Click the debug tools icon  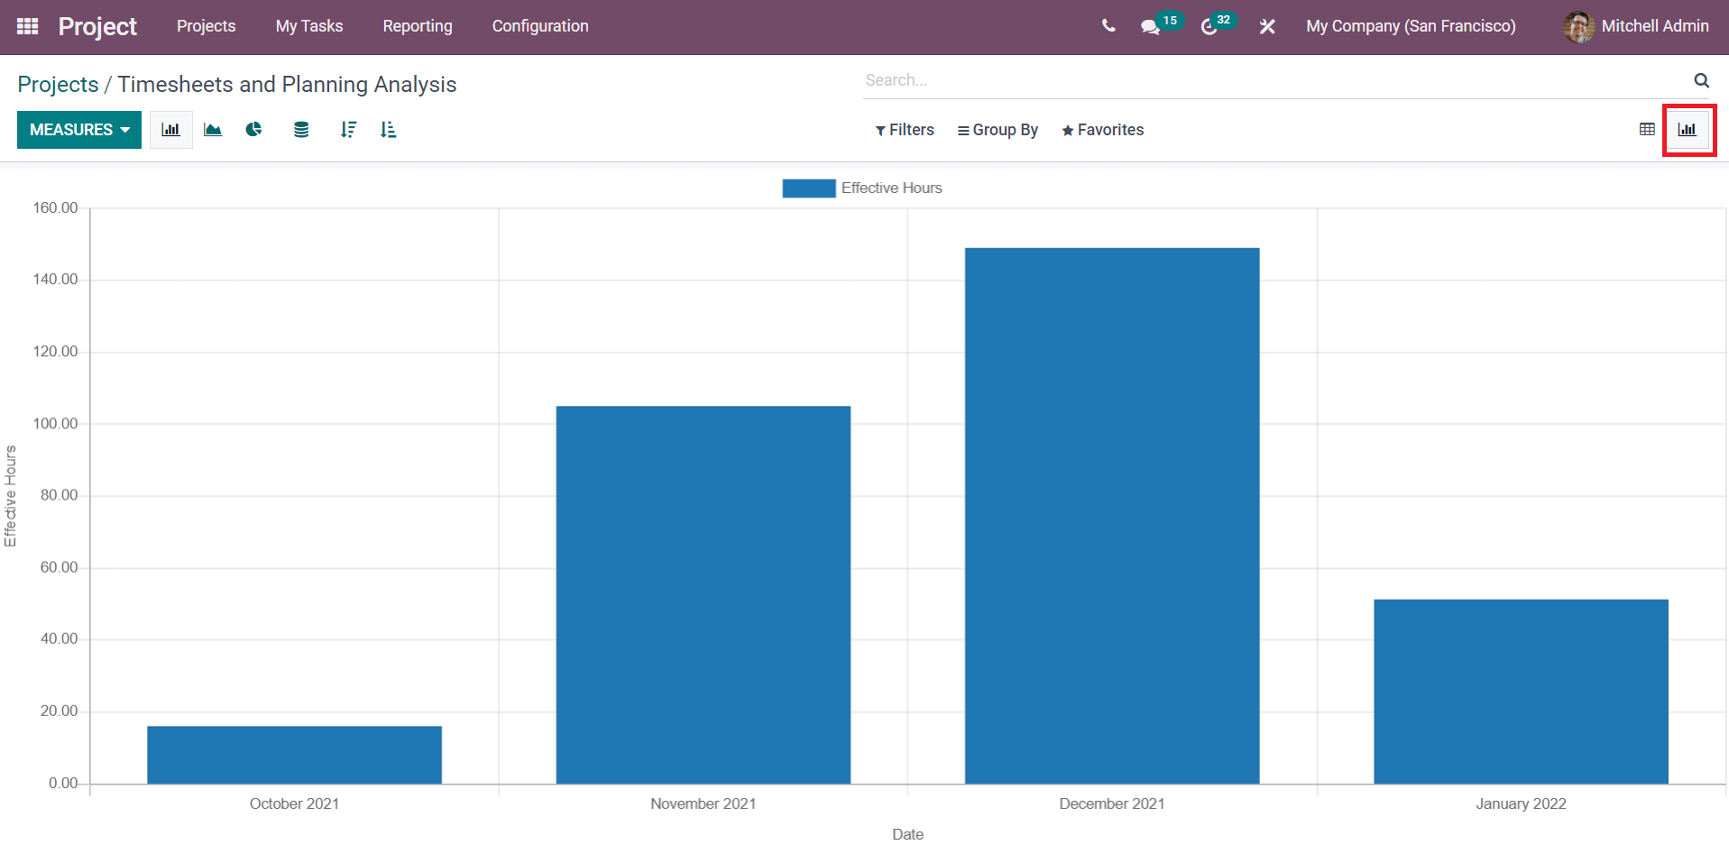pyautogui.click(x=1267, y=26)
